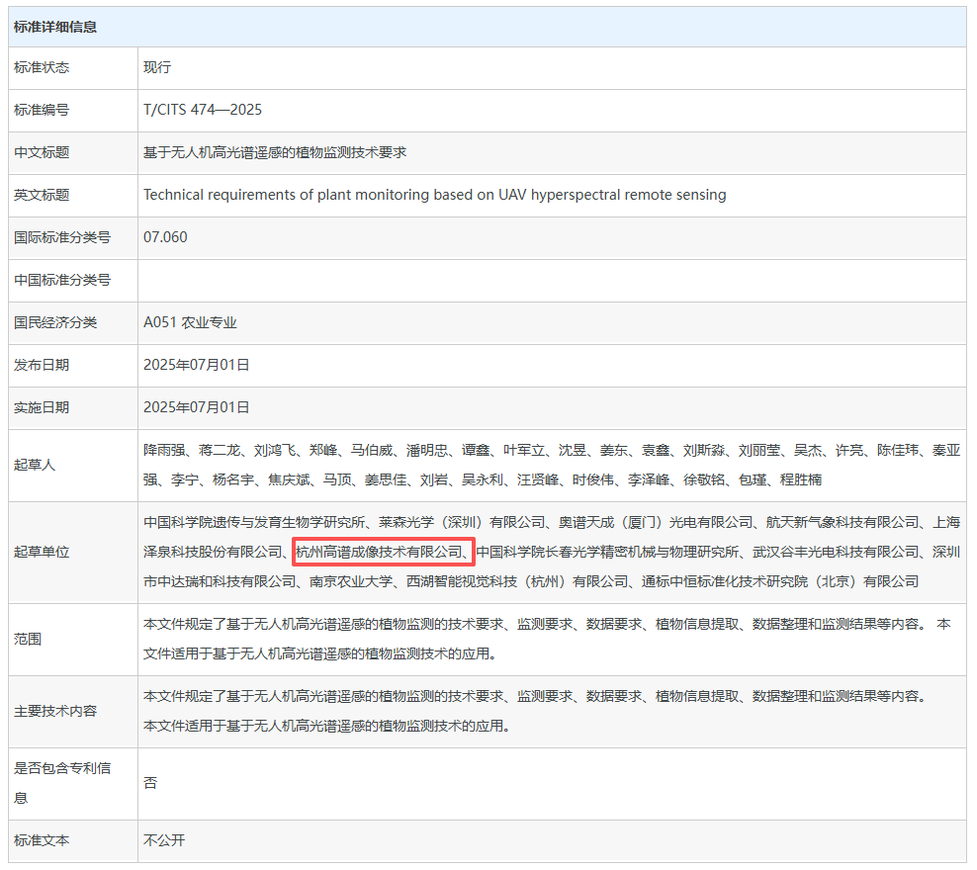Click the drafter name 程胜楠
Screen dimensions: 977x870
click(x=801, y=479)
